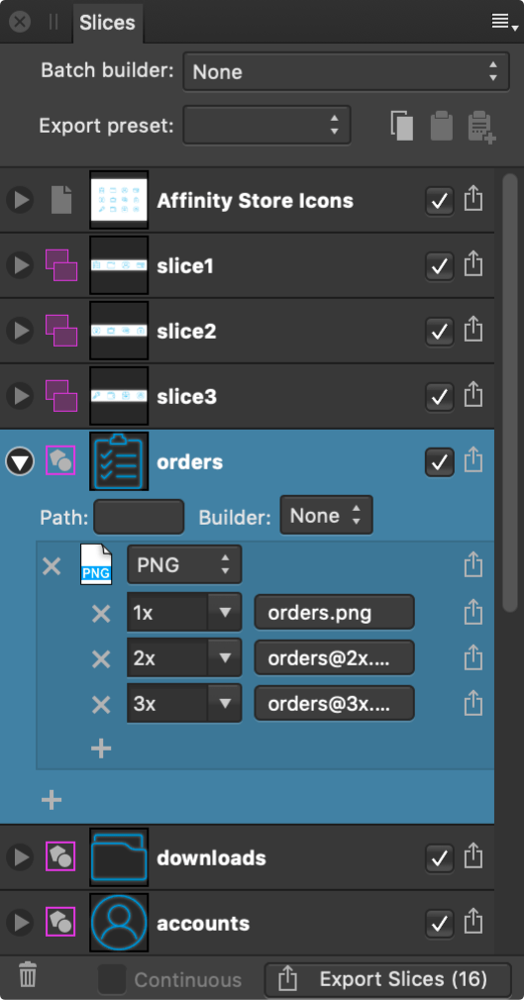Collapse the orders slice details
Screen dimensions: 524x1000
pos(20,461)
